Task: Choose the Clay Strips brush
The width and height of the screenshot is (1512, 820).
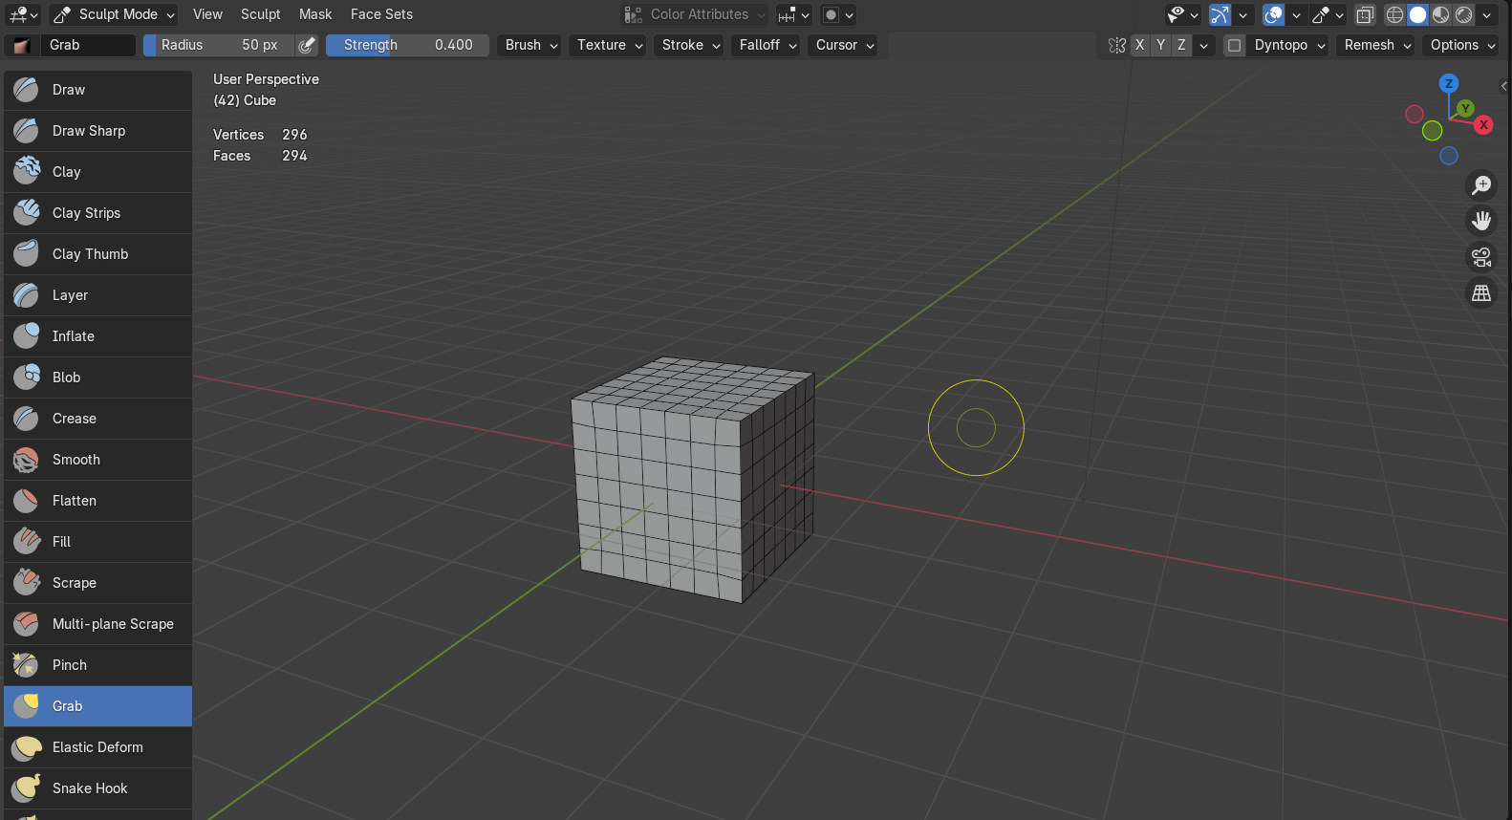Action: click(97, 213)
